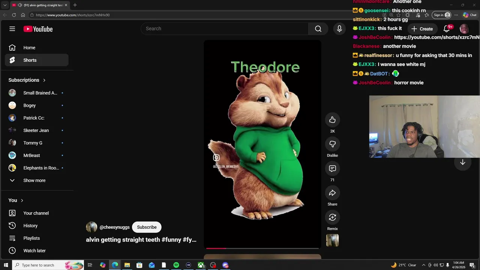
Task: Subscribe to @cheesynuggs
Action: 147,227
